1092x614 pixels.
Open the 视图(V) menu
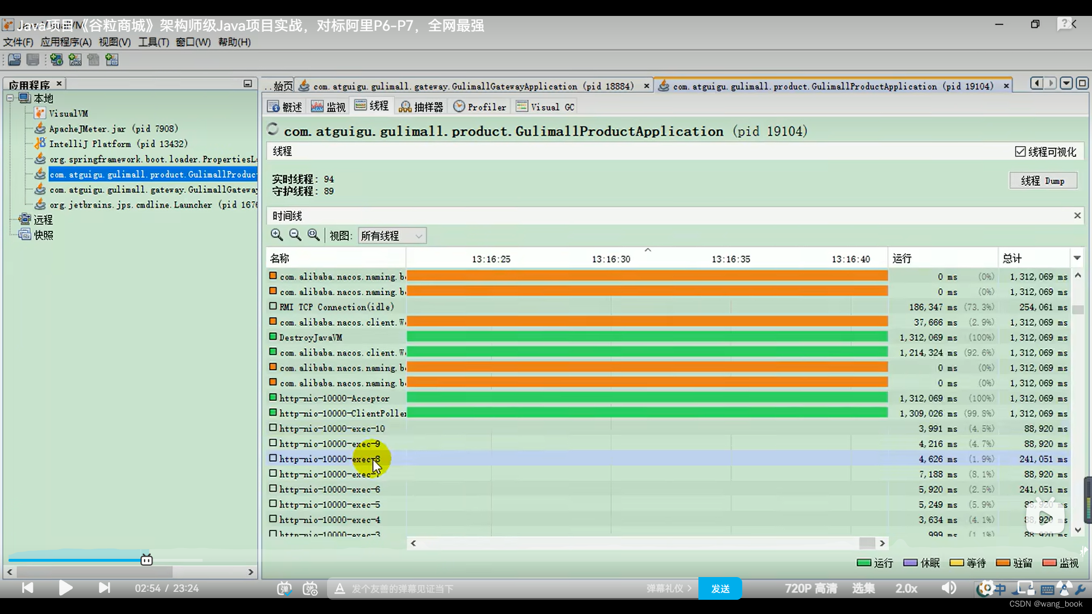tap(114, 42)
